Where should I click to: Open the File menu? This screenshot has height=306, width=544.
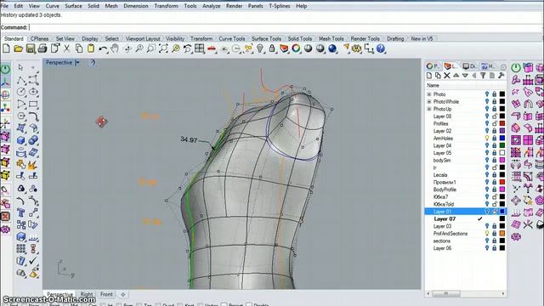coord(4,6)
